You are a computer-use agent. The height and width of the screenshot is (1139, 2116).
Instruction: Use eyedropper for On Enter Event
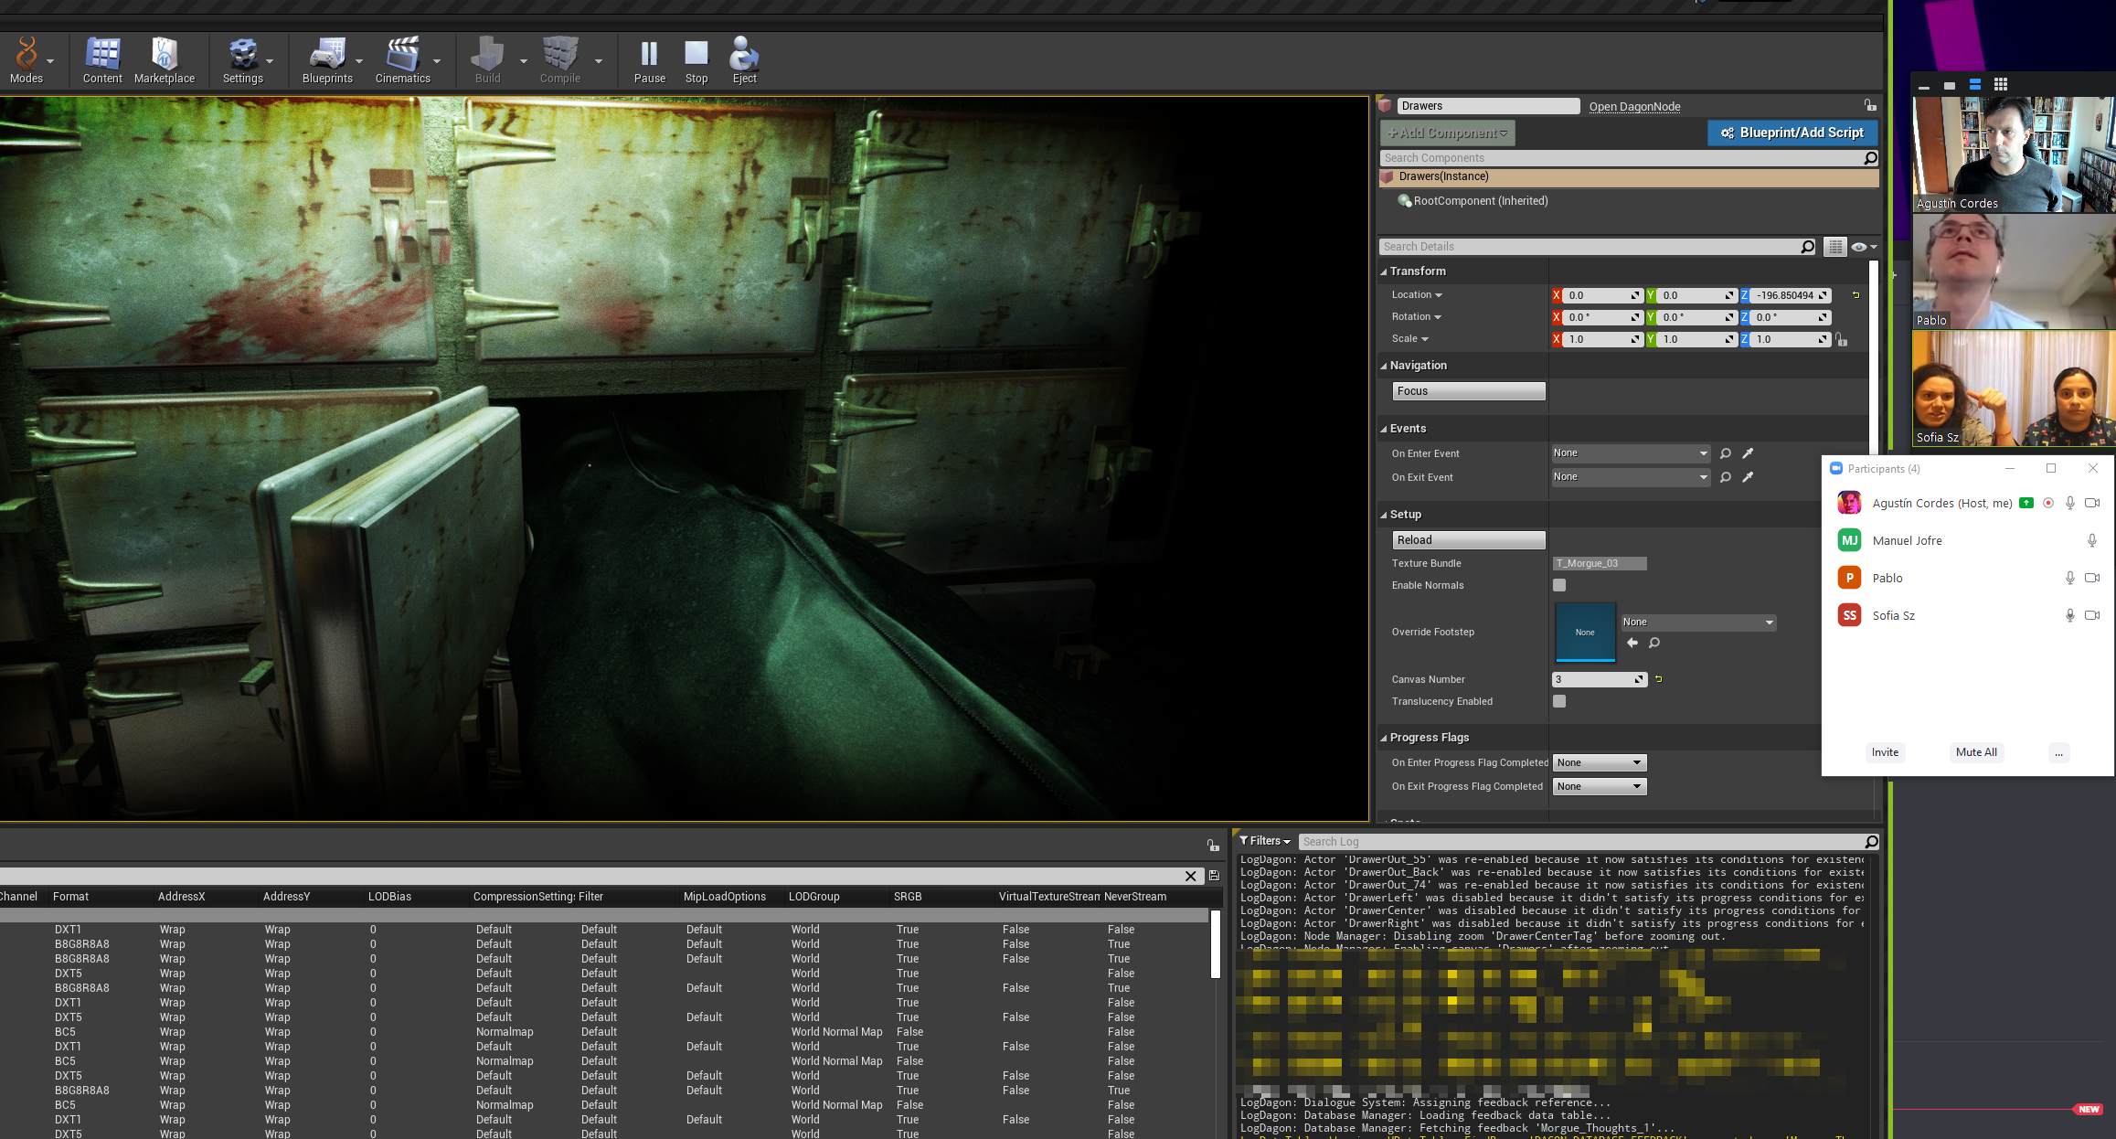tap(1748, 453)
